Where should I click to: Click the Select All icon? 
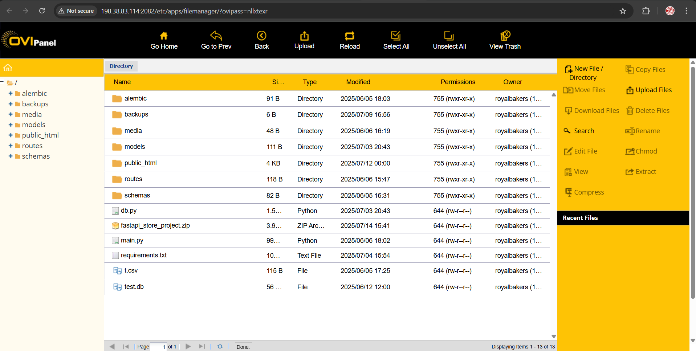pos(396,36)
